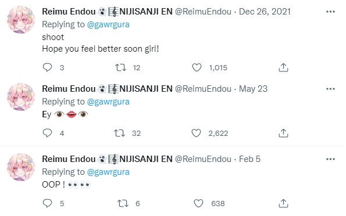Open the Dec 26, 2021 timestamp link
346x216 pixels.
tap(265, 12)
